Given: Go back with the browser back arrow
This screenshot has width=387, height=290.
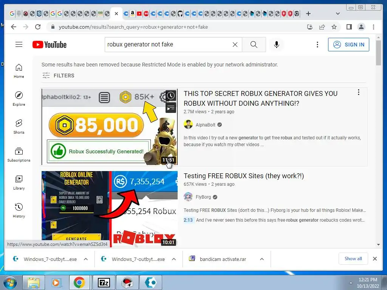Looking at the screenshot, I should (14, 27).
